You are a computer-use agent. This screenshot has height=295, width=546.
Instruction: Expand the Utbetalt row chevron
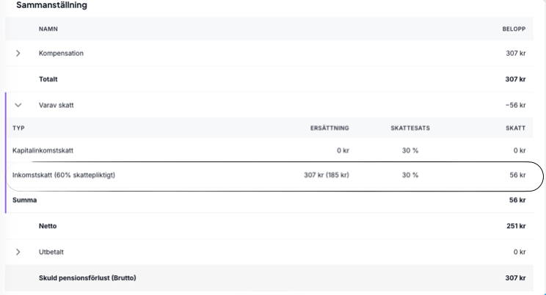18,252
